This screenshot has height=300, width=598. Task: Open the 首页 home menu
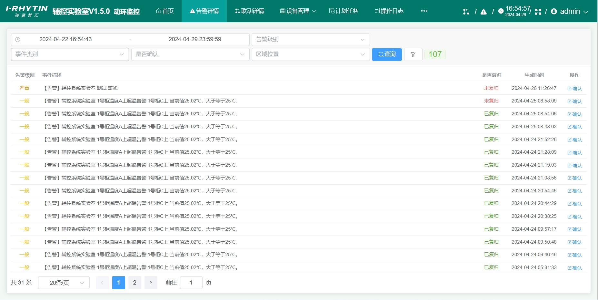click(164, 11)
